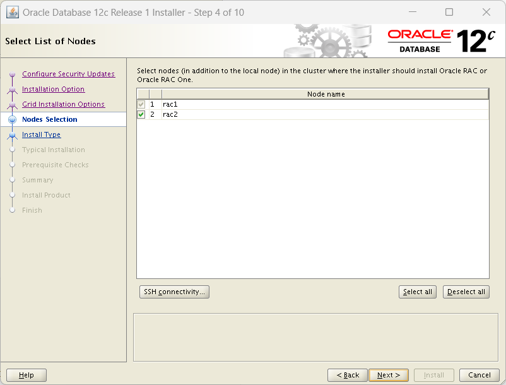Click Deselect all nodes button

[466, 292]
